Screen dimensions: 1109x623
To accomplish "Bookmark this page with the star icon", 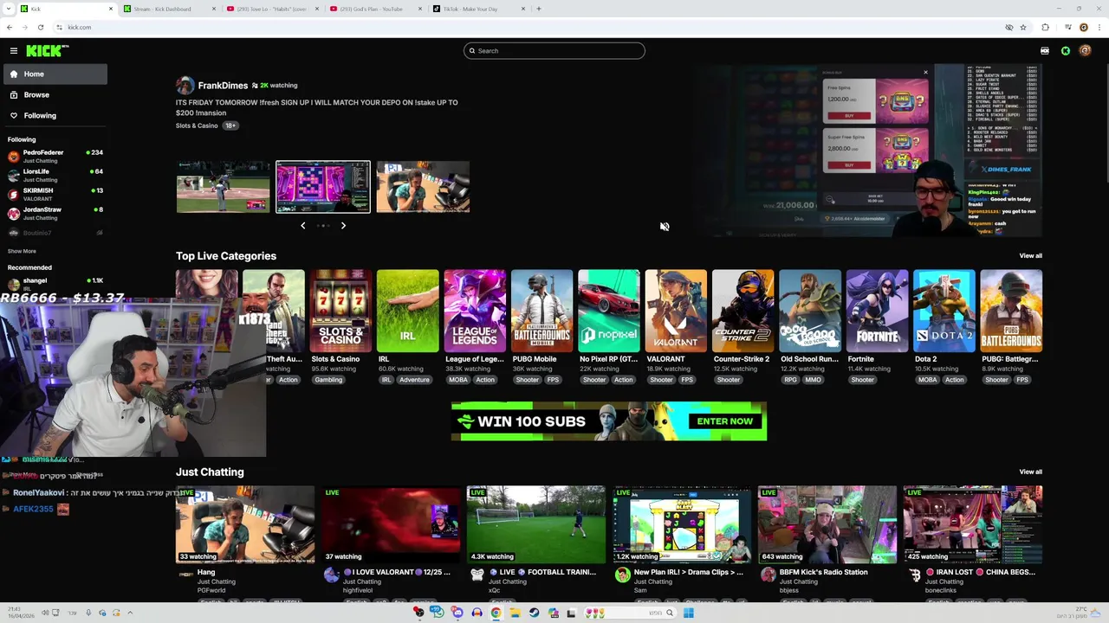I will (1023, 28).
